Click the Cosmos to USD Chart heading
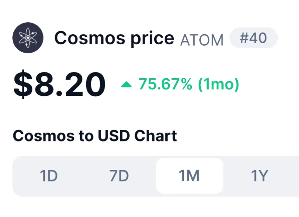The height and width of the screenshot is (217, 299). (x=95, y=136)
